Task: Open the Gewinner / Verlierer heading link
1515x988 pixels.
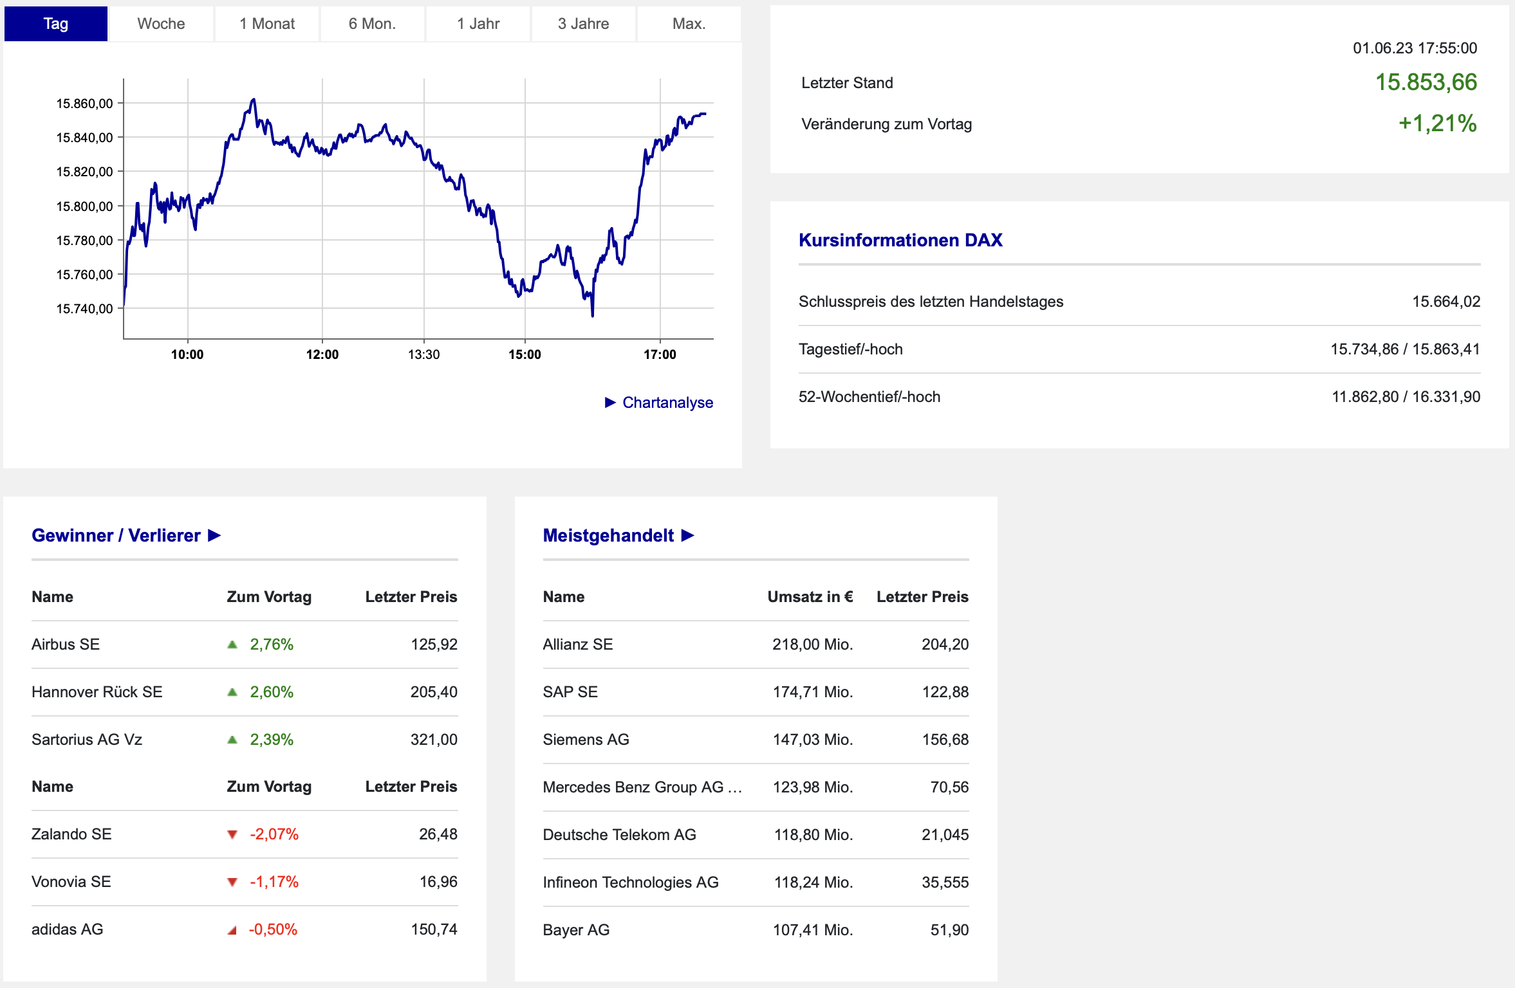Action: [116, 535]
